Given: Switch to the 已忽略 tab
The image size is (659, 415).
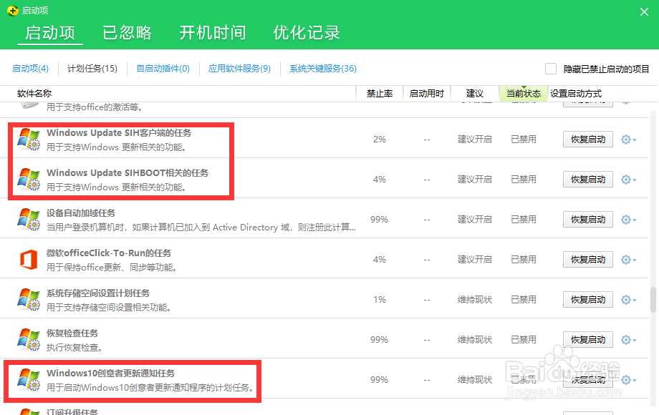Looking at the screenshot, I should 127,33.
